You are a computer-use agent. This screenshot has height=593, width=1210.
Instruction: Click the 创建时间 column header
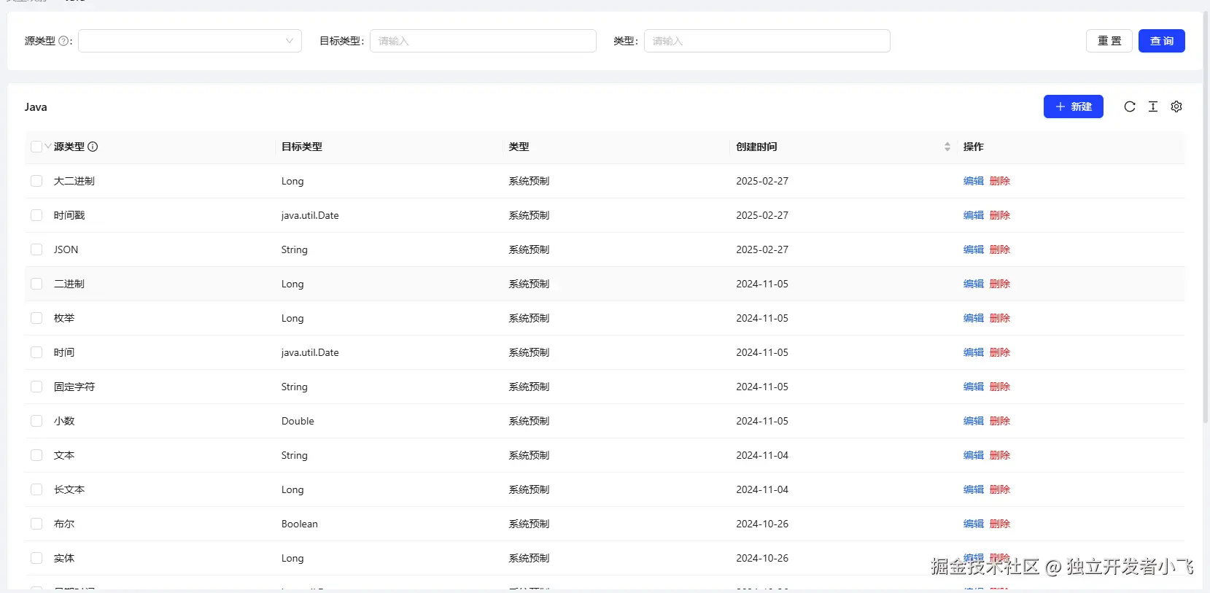[756, 147]
